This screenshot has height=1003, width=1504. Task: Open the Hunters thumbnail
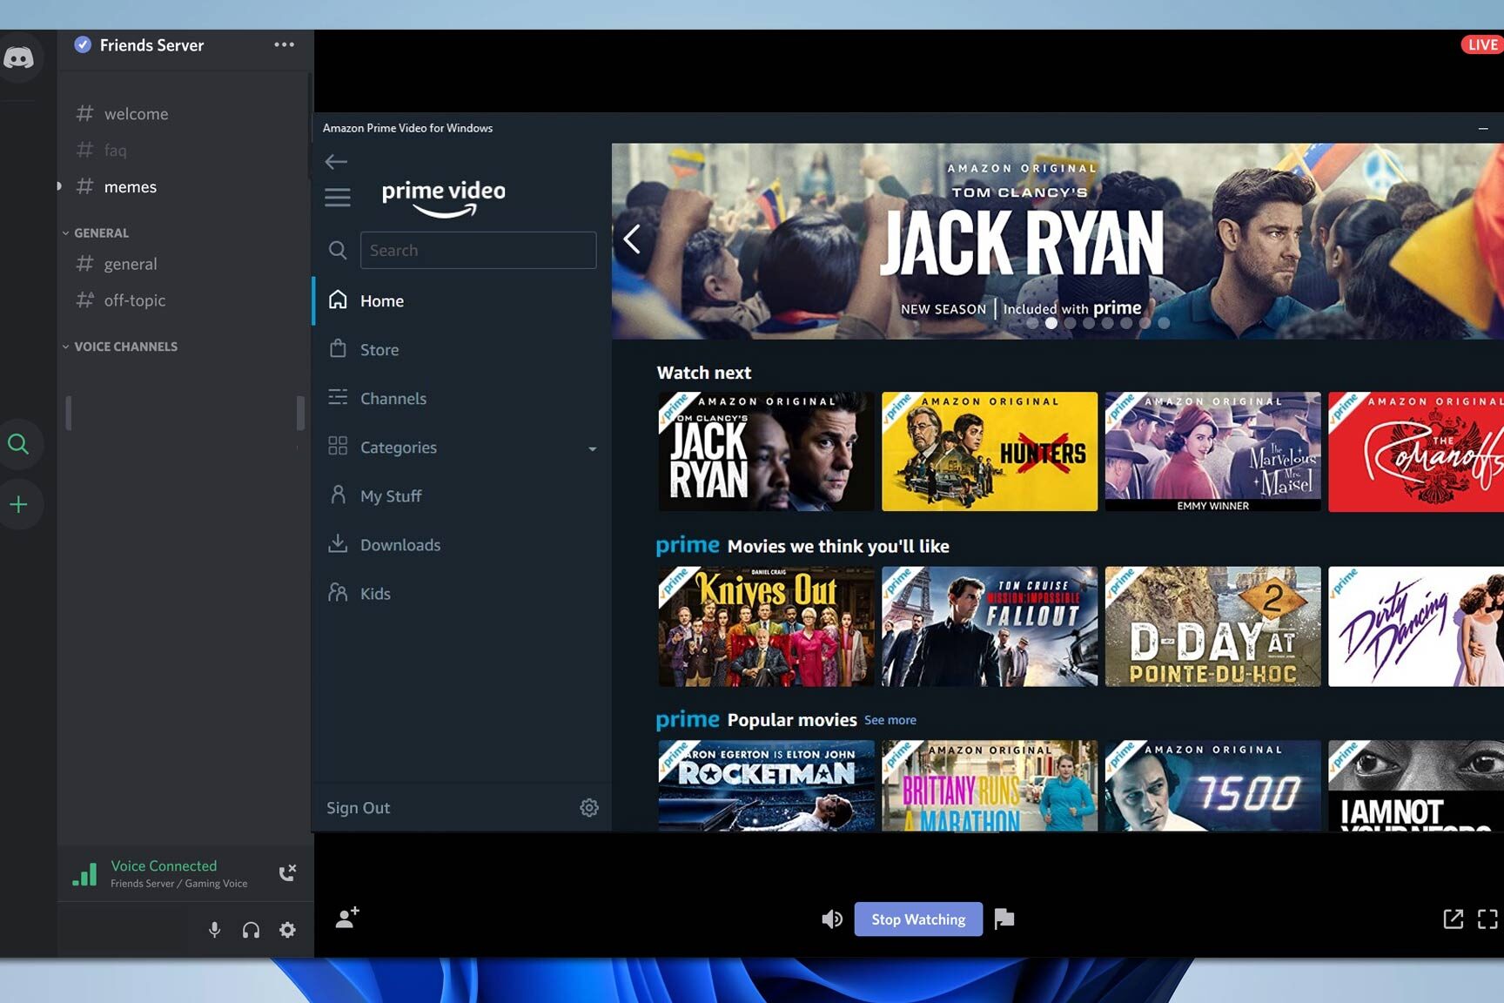tap(990, 451)
